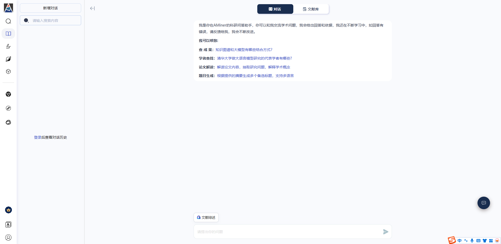Open the search magnifier in the left sidebar

click(8, 21)
